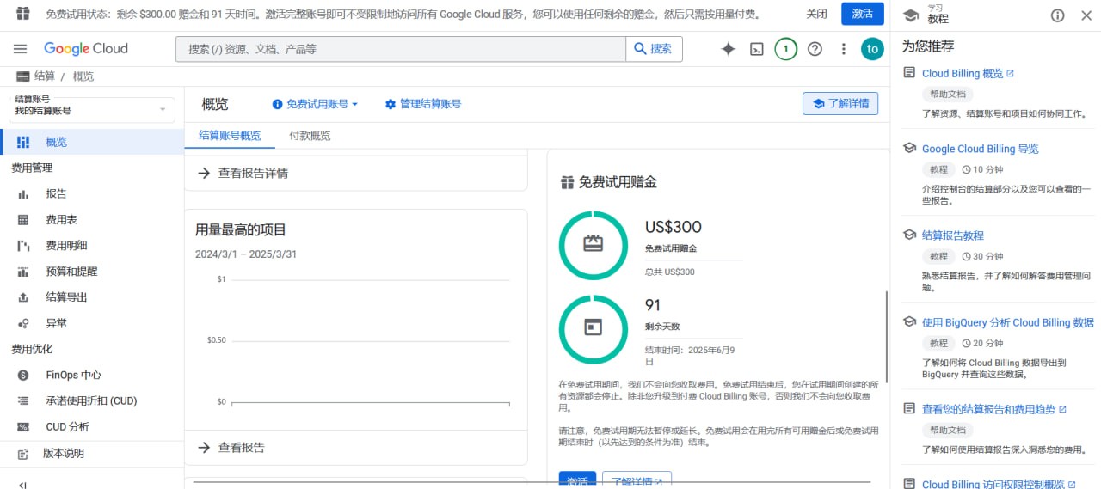Screen dimensions: 1101x489
Task: Open 管理结算账号 link
Action: (423, 104)
